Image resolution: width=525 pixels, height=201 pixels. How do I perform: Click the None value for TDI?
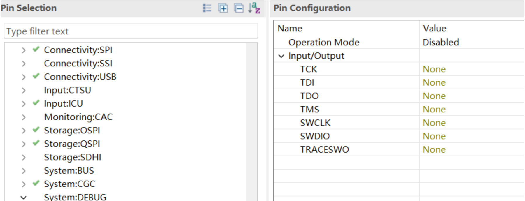(x=434, y=82)
